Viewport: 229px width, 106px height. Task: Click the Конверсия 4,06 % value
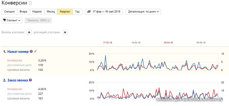[42, 89]
